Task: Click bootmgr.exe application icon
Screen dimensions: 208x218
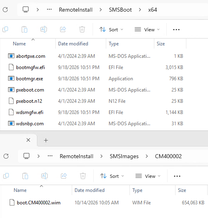Action: click(11, 78)
